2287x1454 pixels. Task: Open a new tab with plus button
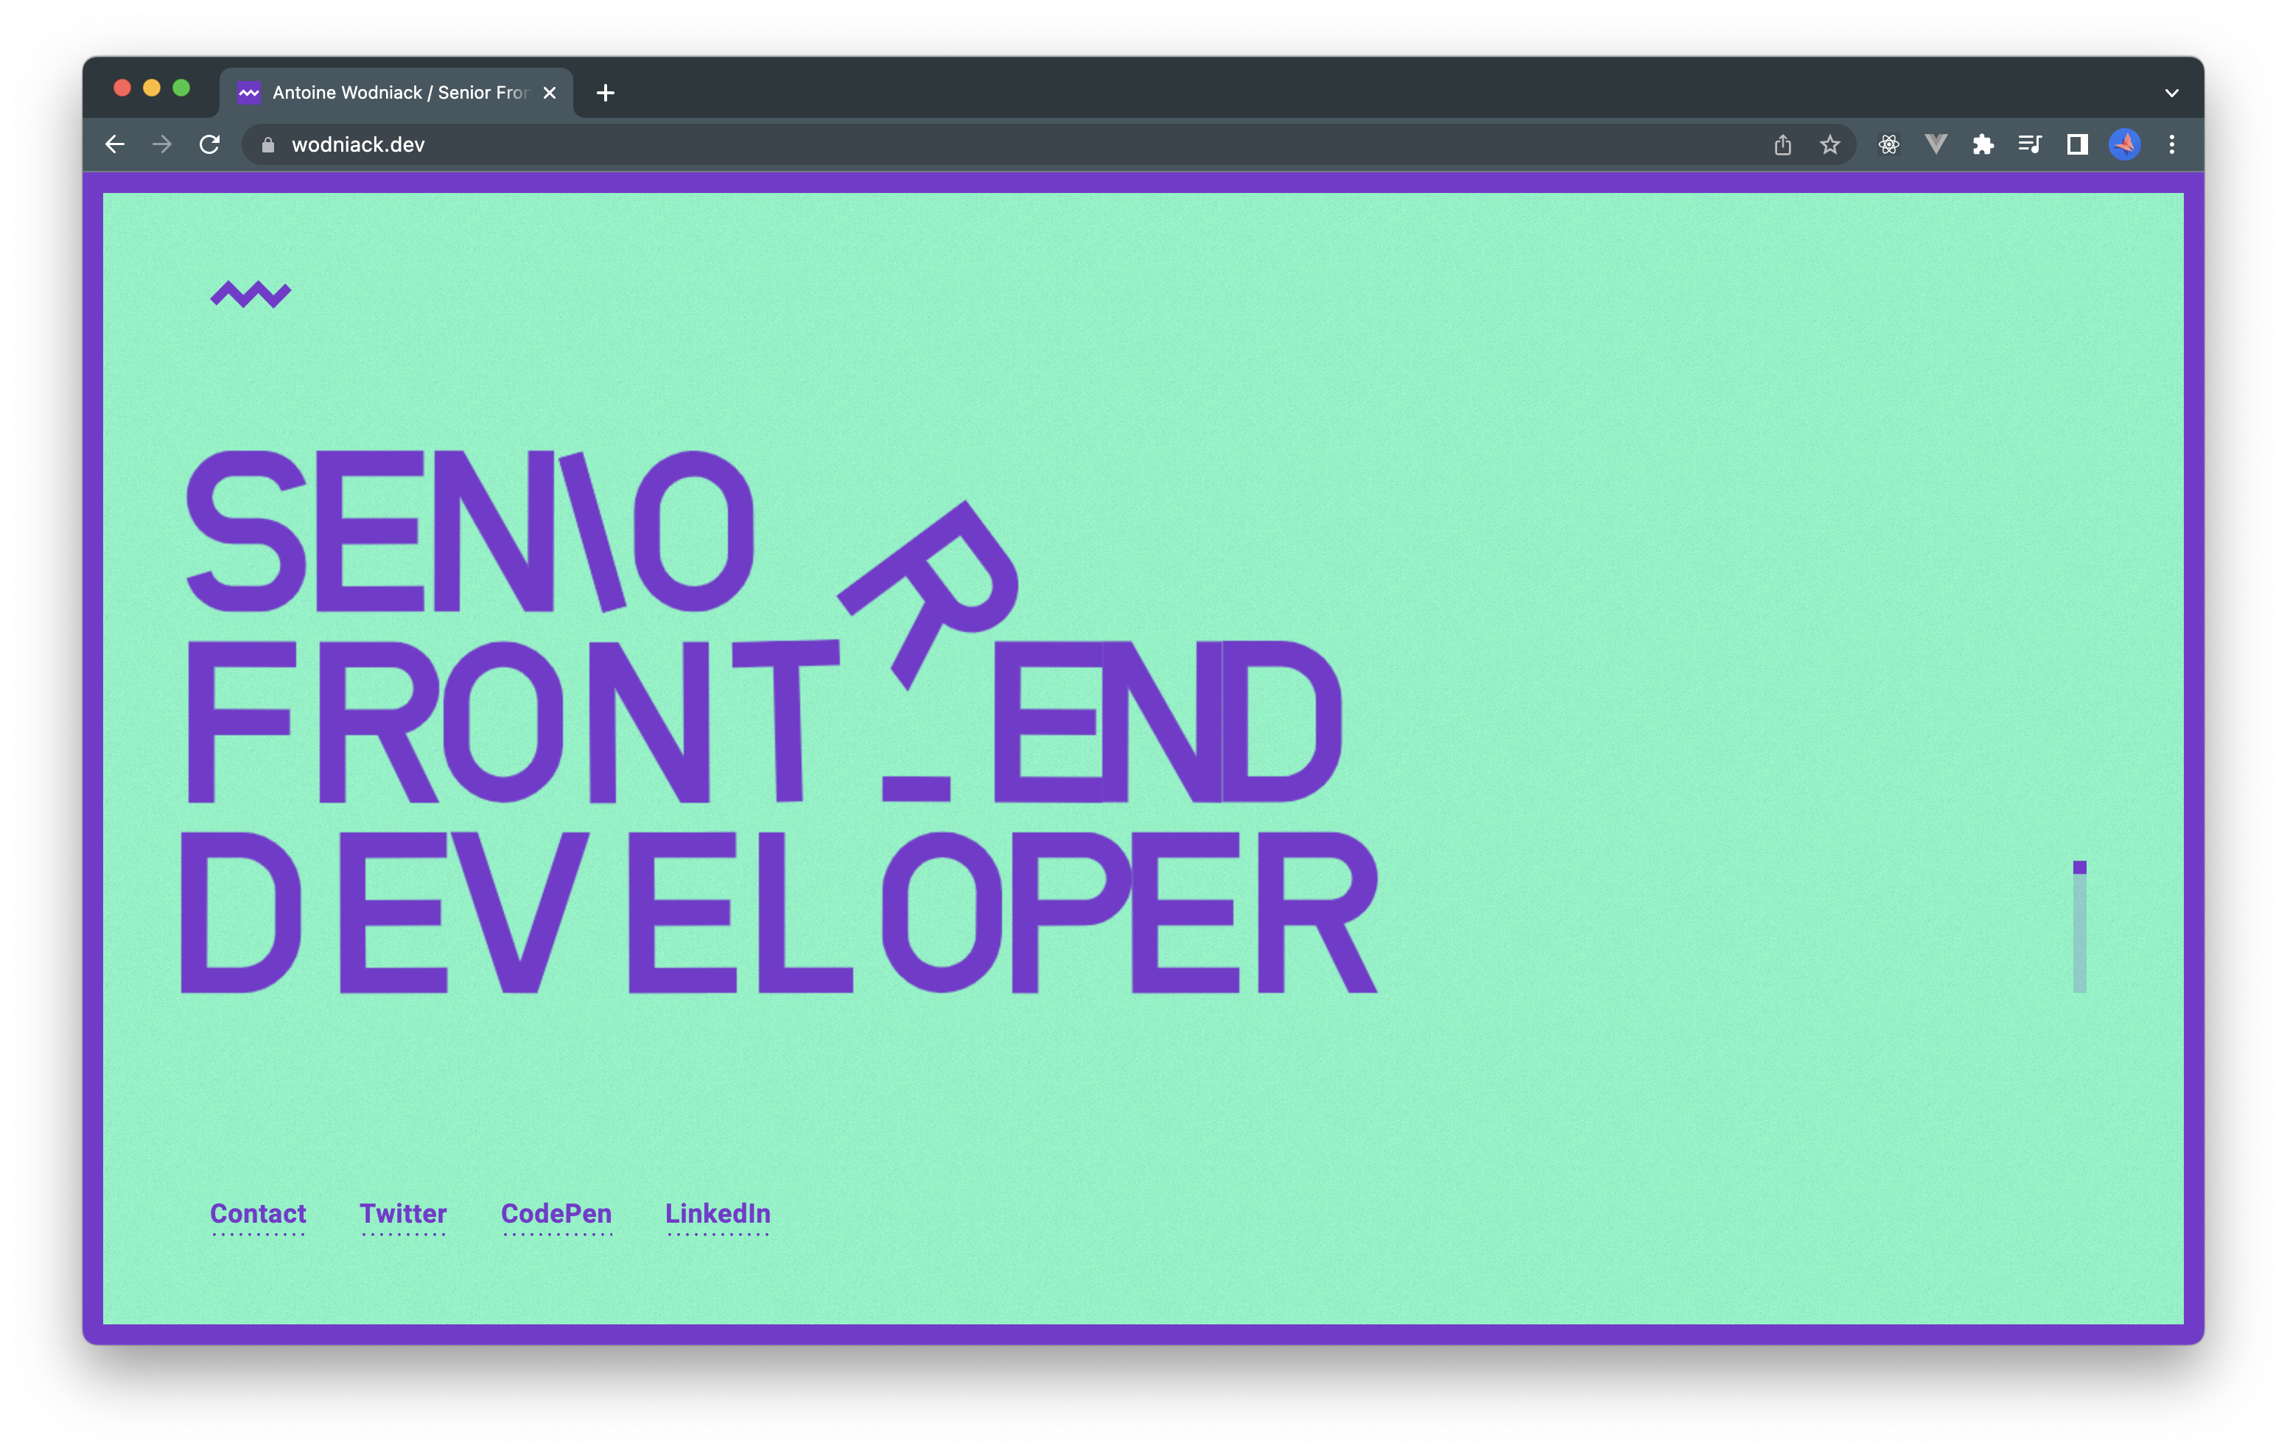605,93
